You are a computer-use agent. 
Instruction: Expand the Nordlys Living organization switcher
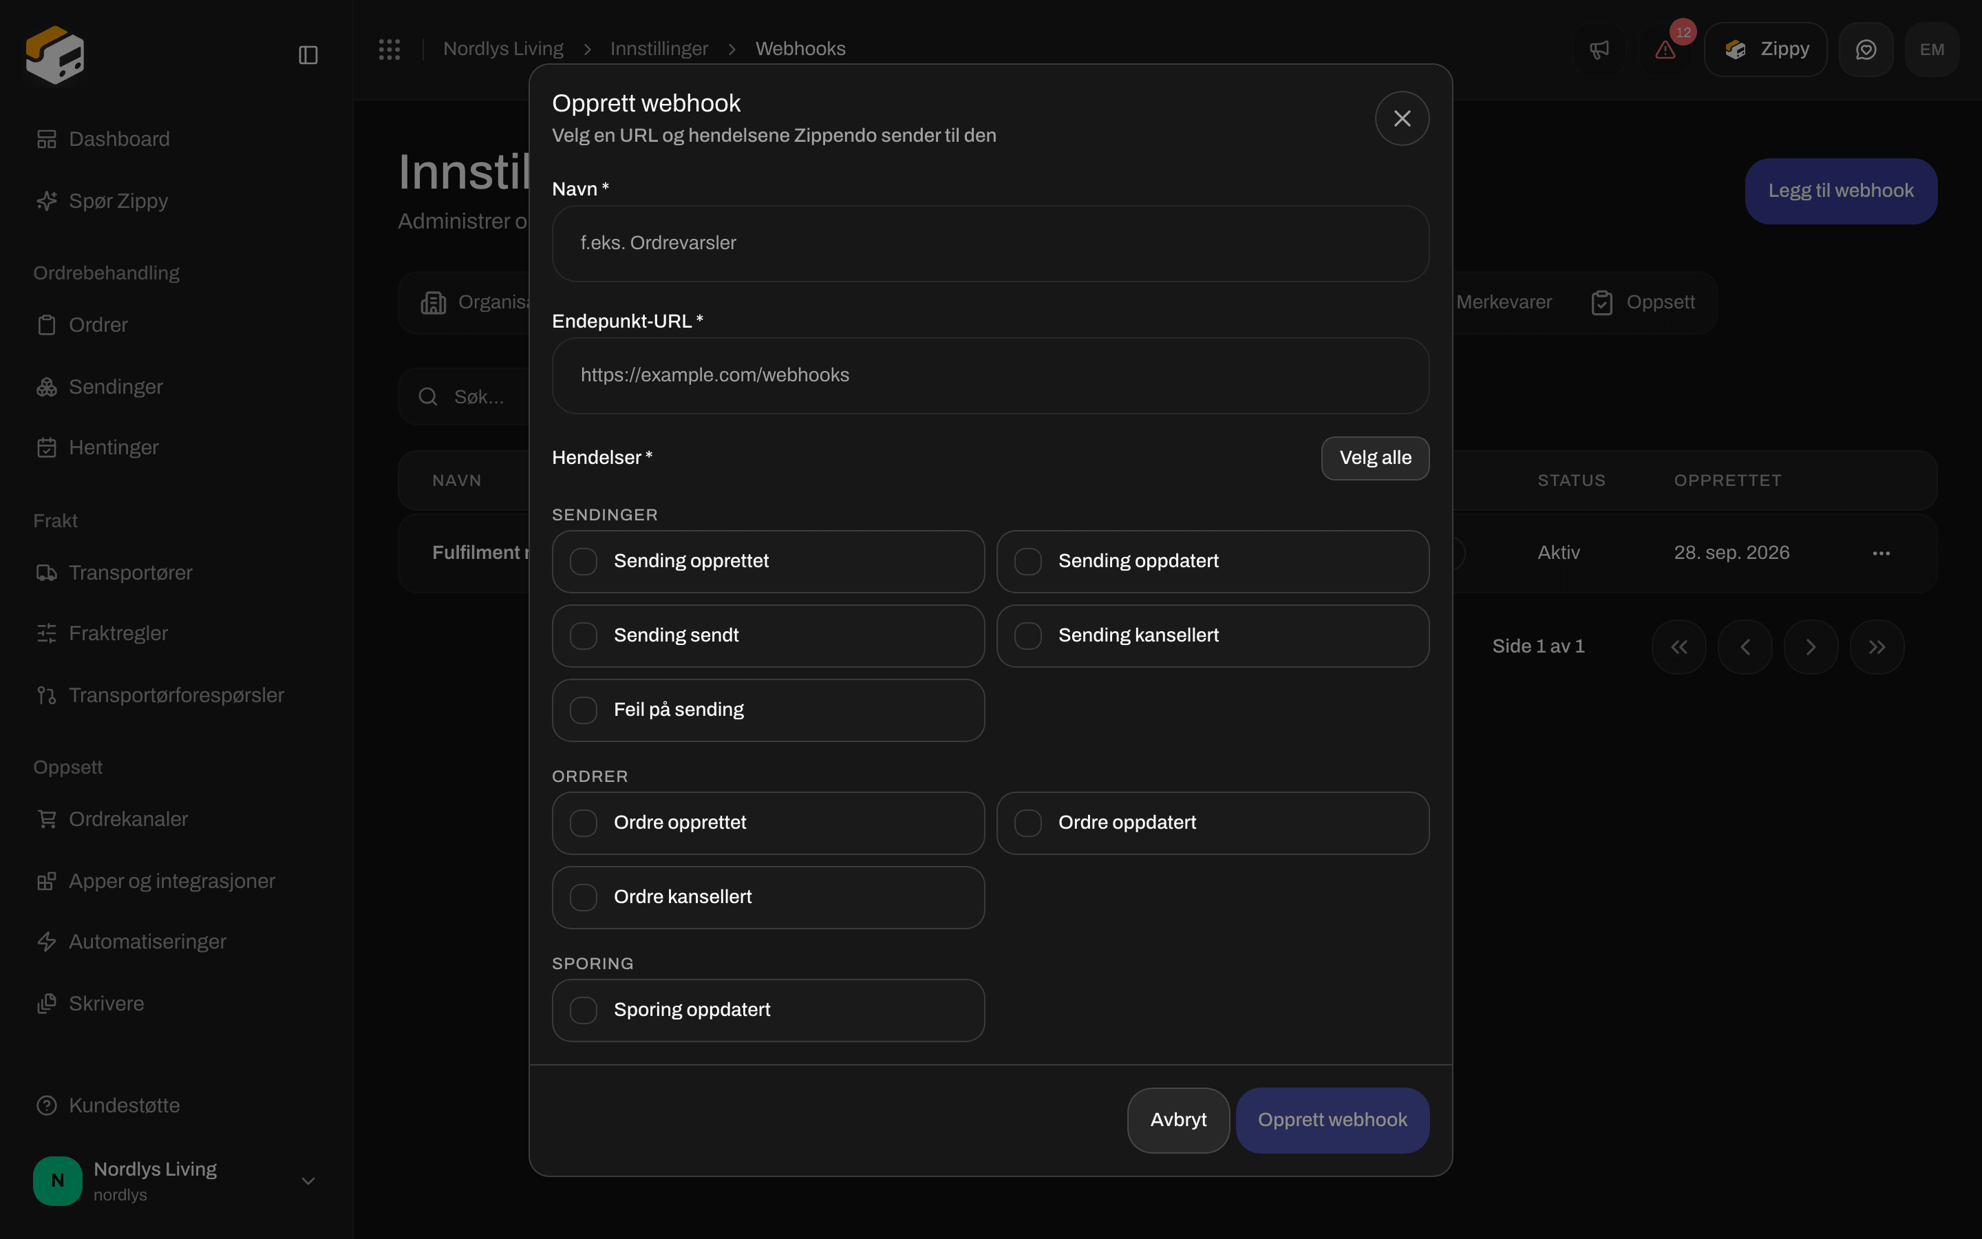point(177,1180)
